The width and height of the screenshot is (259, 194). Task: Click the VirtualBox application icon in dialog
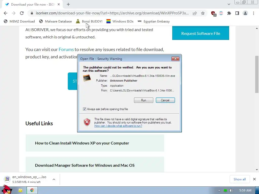pyautogui.click(x=87, y=78)
